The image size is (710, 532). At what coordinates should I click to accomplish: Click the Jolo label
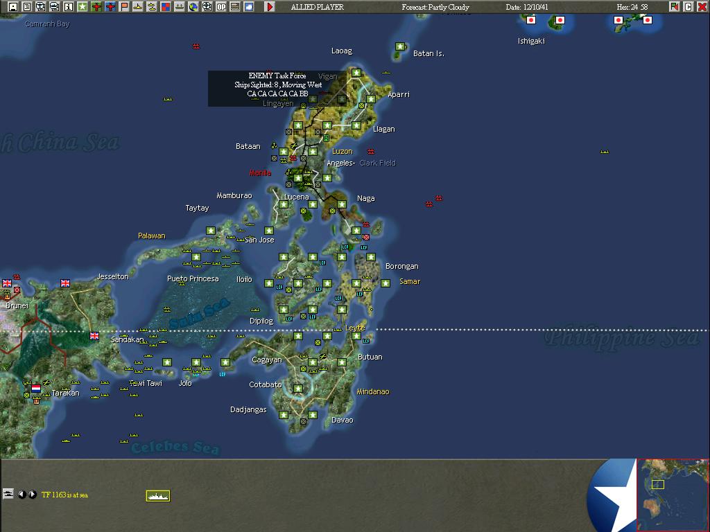tap(185, 383)
